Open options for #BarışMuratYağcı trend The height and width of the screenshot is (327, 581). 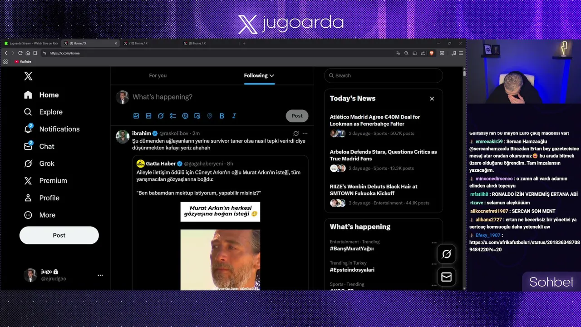434,243
